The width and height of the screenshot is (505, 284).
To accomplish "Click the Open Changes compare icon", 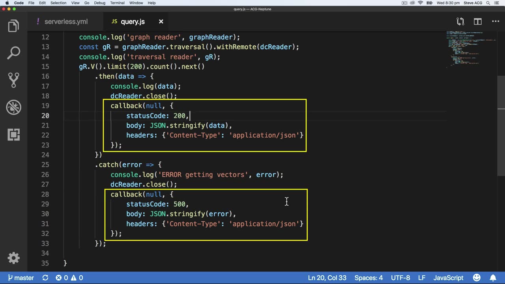I will (460, 22).
